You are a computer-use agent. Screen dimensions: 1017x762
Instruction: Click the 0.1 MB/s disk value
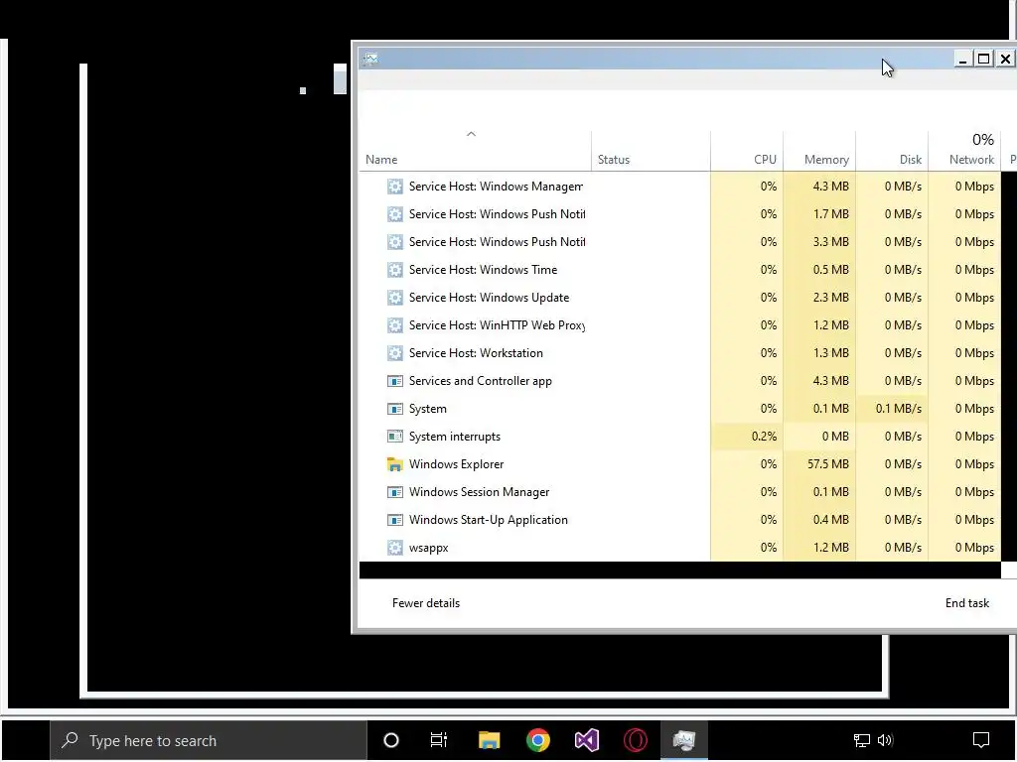(898, 409)
